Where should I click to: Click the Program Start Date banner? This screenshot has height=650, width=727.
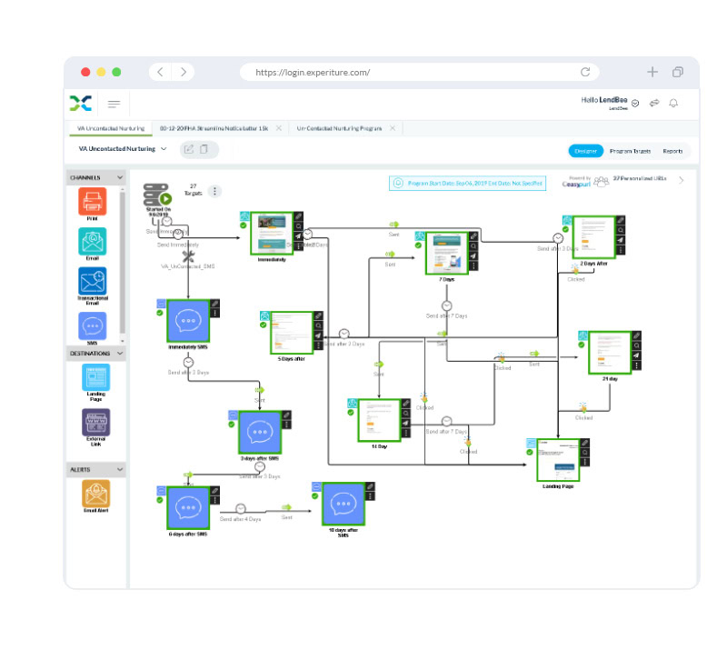point(467,184)
